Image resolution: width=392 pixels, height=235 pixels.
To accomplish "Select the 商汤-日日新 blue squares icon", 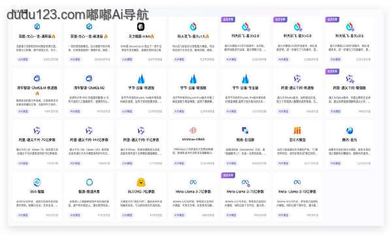I will tap(245, 130).
